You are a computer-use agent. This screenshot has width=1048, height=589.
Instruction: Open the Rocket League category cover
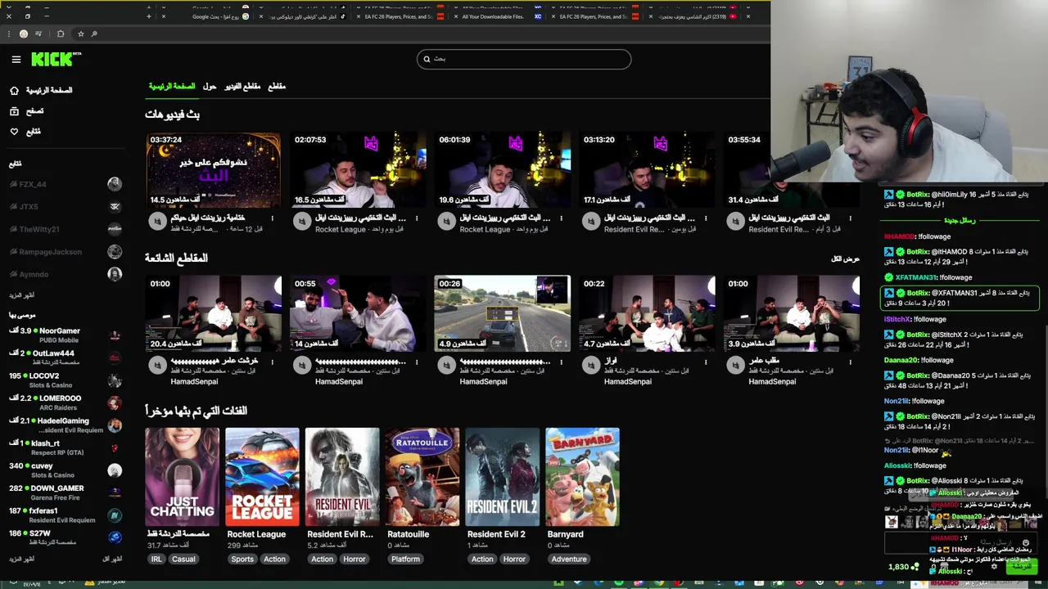(x=262, y=476)
